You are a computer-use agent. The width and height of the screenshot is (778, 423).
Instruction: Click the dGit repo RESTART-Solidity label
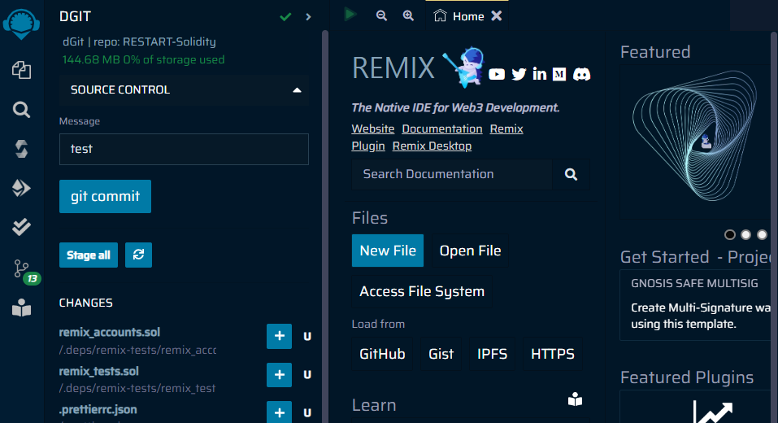[x=139, y=41]
